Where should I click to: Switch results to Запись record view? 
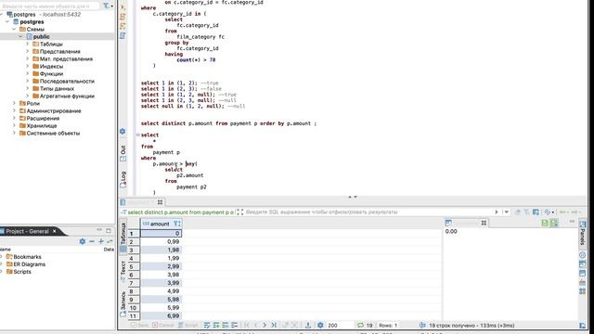(x=123, y=304)
